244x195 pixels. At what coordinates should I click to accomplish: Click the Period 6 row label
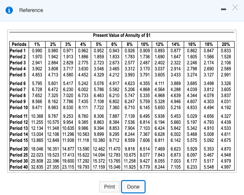pos(18,84)
